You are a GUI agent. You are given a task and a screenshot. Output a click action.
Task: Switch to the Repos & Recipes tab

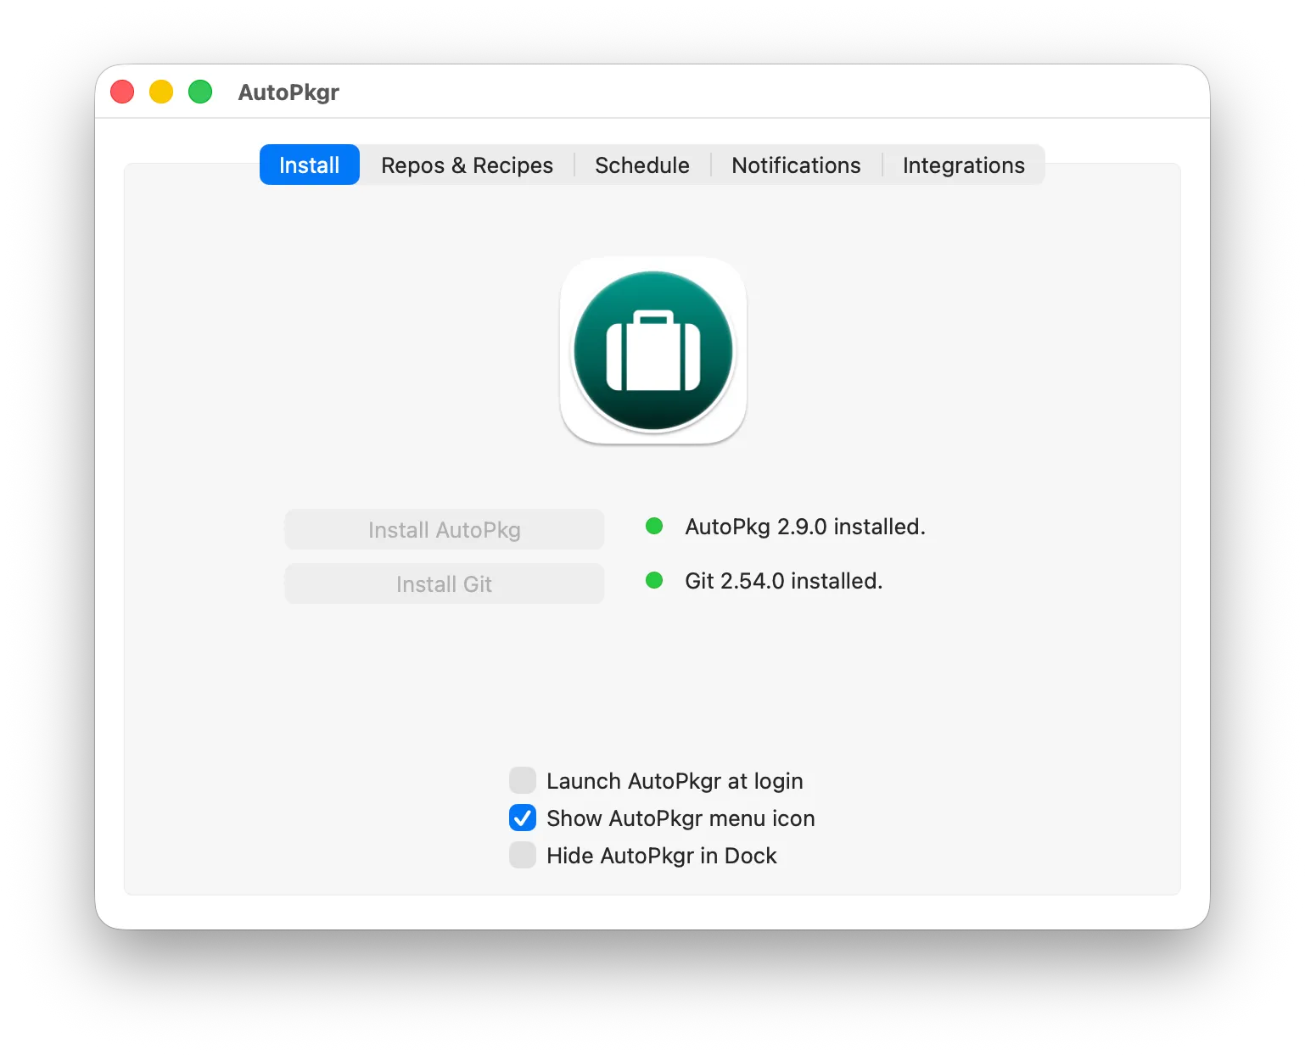(x=467, y=165)
